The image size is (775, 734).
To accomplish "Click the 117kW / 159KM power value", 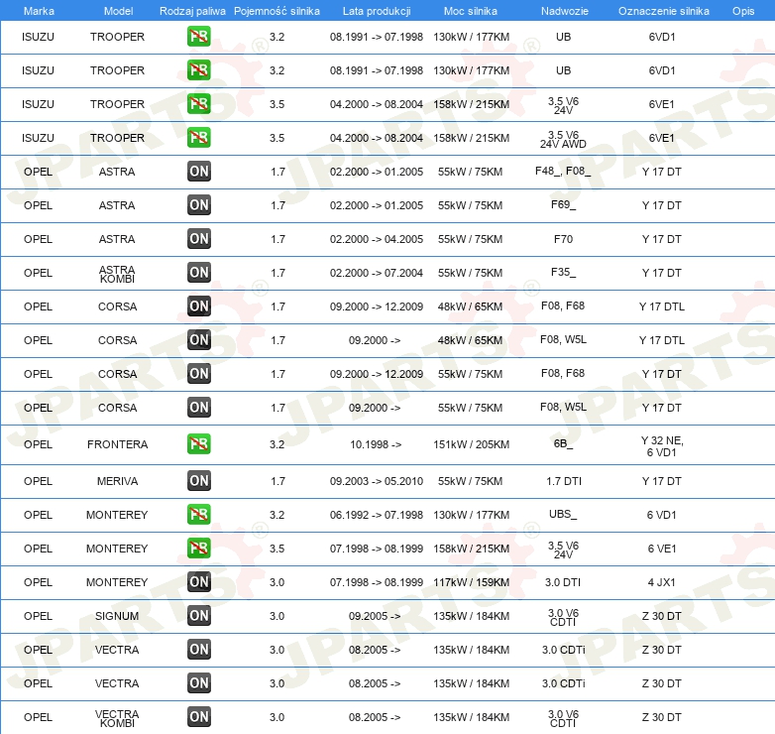I will (x=471, y=582).
